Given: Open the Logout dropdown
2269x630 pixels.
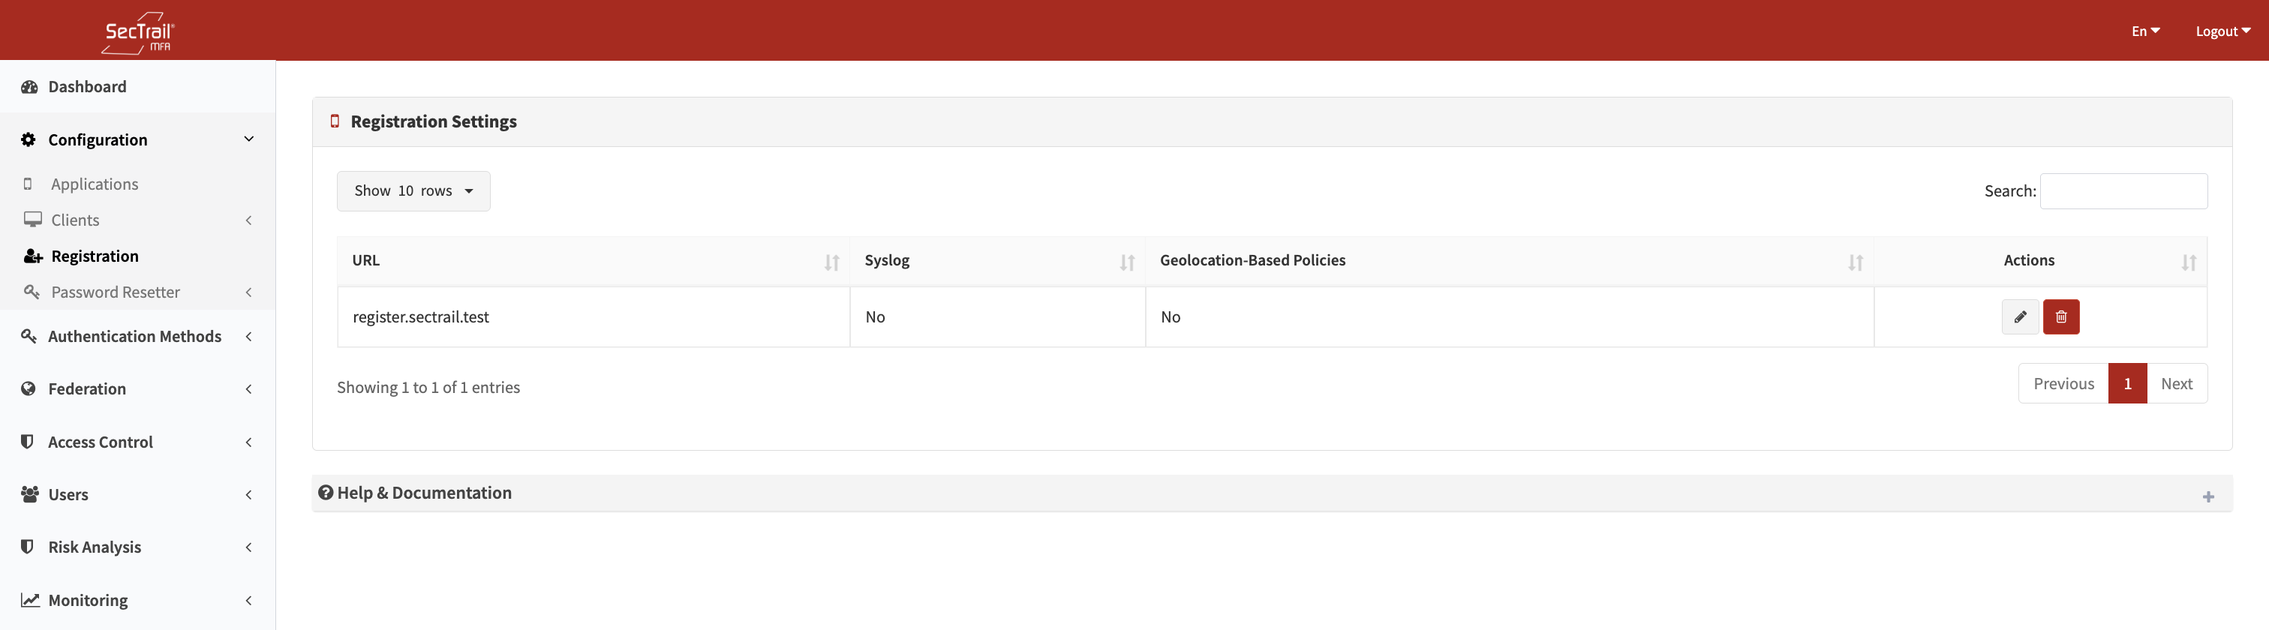Looking at the screenshot, I should coord(2222,31).
